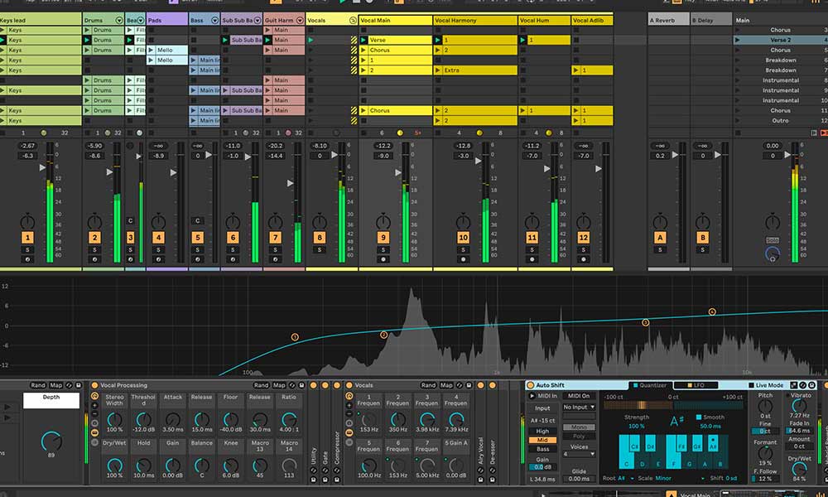Launch the Verse clip on Vocal Main track
Viewport: 828px width, 497px height.
(363, 40)
